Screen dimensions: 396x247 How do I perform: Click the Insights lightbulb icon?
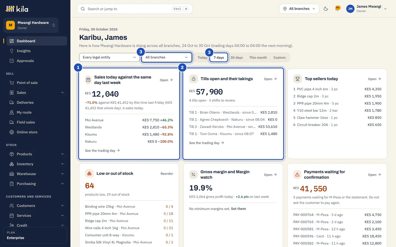12,51
